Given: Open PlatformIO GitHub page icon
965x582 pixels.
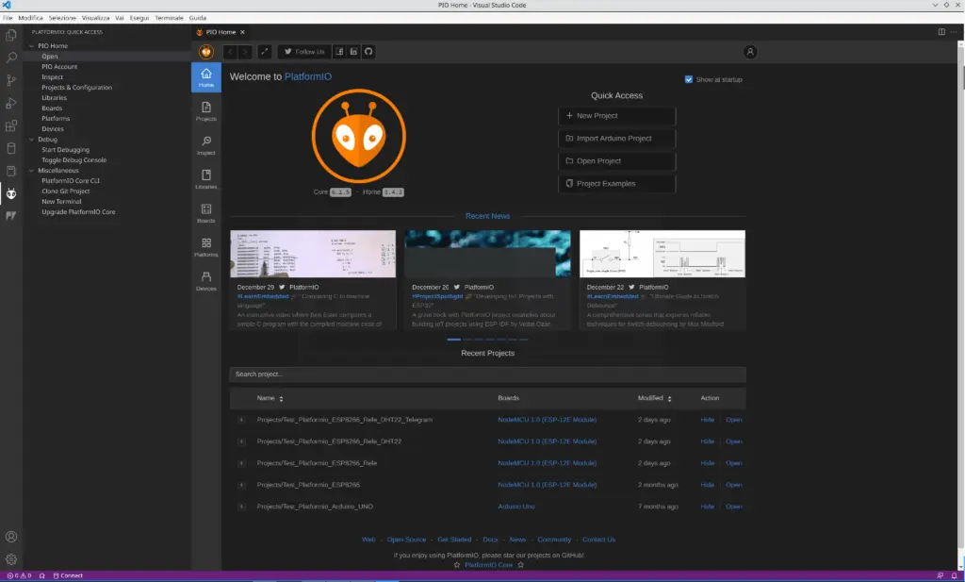Looking at the screenshot, I should click(x=368, y=52).
